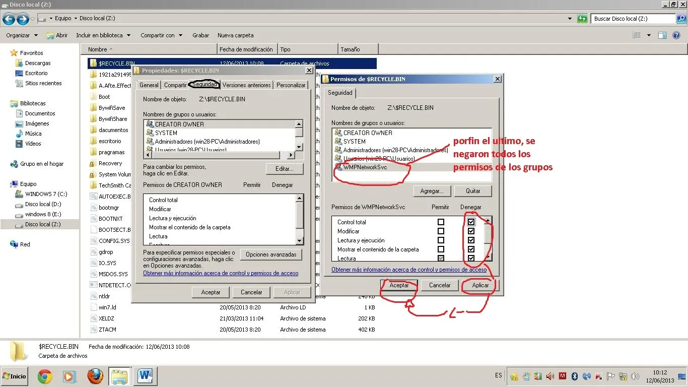688x387 pixels.
Task: Open the Organizar dropdown menu
Action: (22, 35)
